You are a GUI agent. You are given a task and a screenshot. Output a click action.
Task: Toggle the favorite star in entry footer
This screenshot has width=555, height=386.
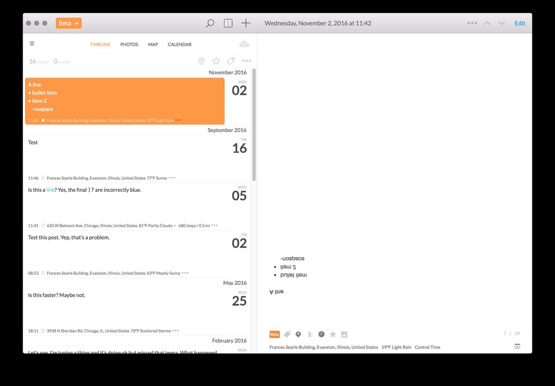pyautogui.click(x=333, y=334)
